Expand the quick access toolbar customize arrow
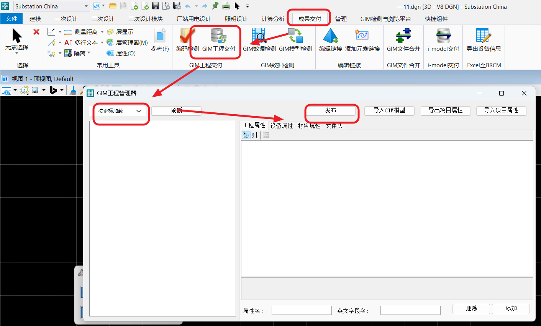Viewport: 541px width, 326px height. [x=248, y=6]
